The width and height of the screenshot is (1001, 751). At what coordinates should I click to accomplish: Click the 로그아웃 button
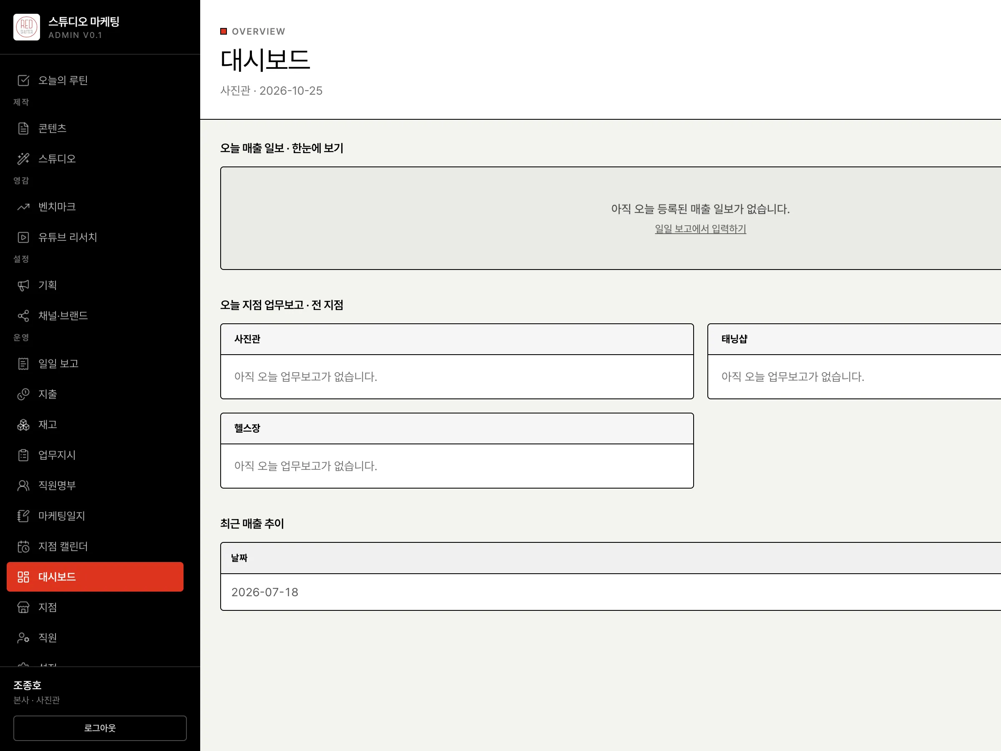tap(100, 728)
